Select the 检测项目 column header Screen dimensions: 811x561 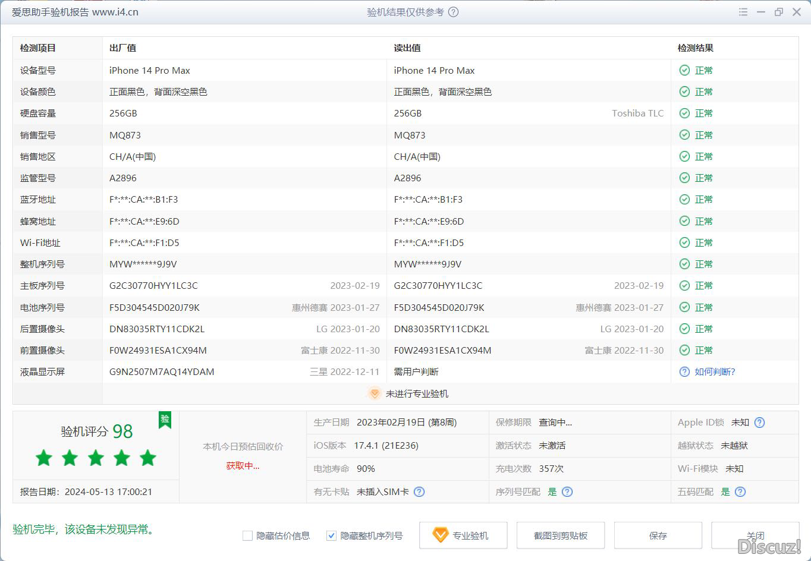click(x=38, y=48)
